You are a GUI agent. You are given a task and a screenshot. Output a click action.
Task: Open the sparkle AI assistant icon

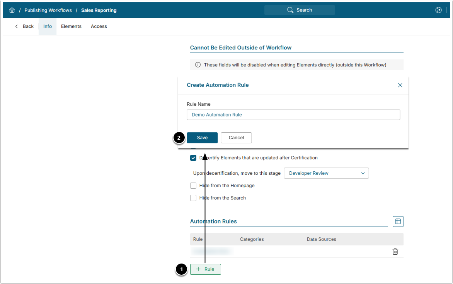click(438, 10)
